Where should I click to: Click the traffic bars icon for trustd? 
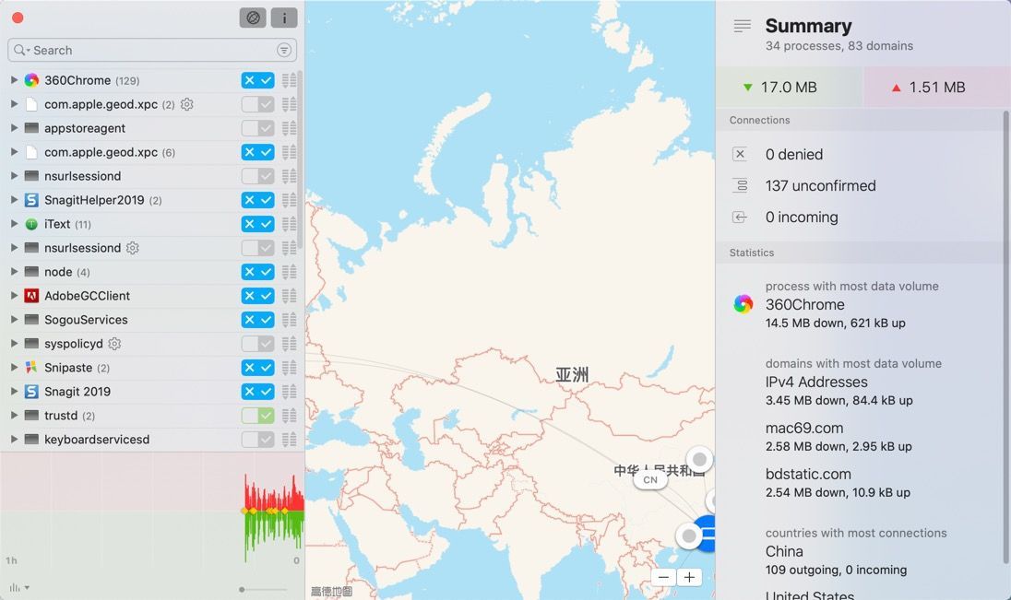(289, 416)
